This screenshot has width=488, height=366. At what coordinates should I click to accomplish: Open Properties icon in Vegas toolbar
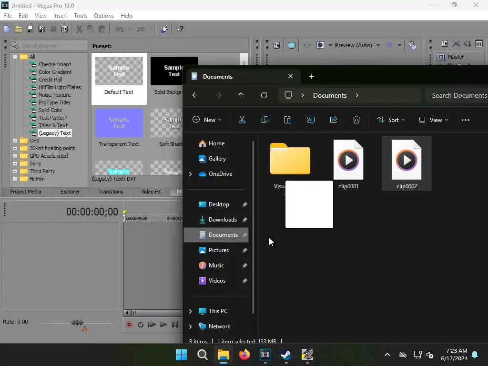(x=64, y=29)
